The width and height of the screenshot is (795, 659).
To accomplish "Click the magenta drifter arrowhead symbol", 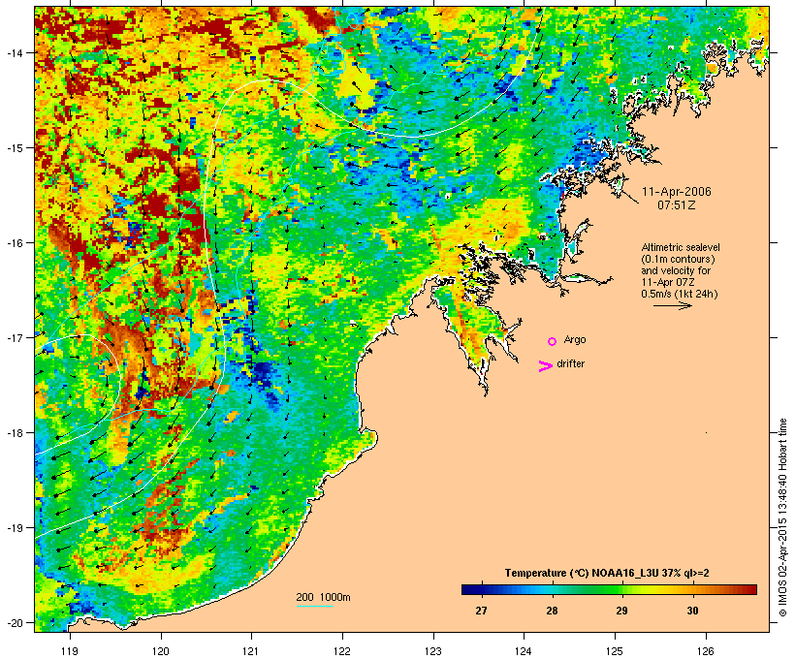I will pyautogui.click(x=546, y=366).
